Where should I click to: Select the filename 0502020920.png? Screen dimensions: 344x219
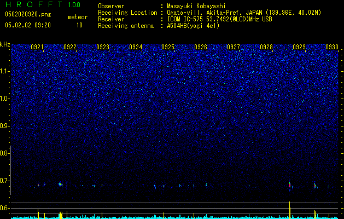point(28,14)
